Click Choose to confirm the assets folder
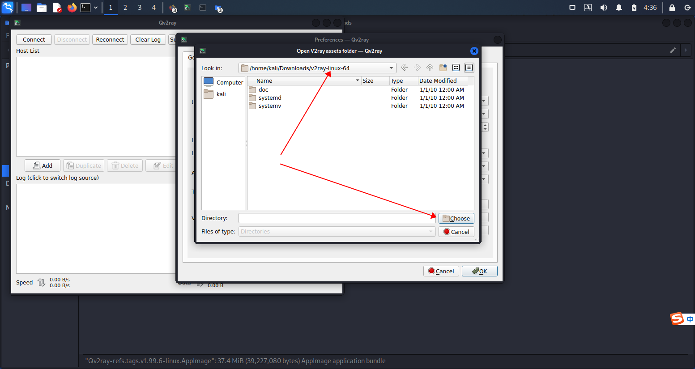Image resolution: width=695 pixels, height=369 pixels. (x=456, y=218)
